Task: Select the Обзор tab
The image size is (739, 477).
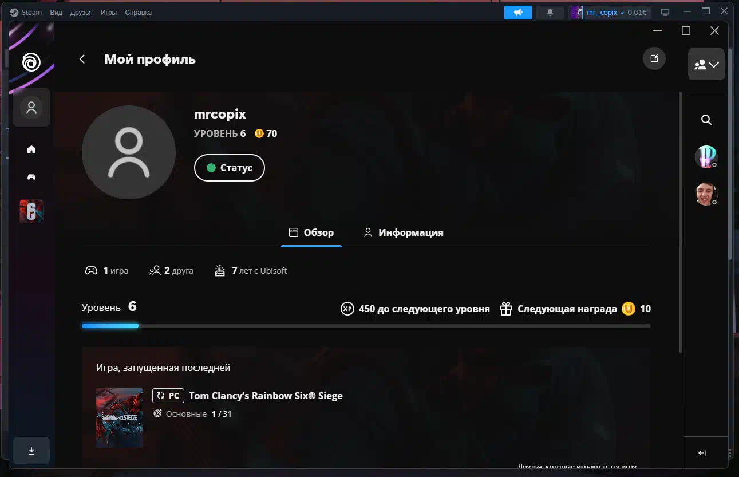Action: (311, 232)
